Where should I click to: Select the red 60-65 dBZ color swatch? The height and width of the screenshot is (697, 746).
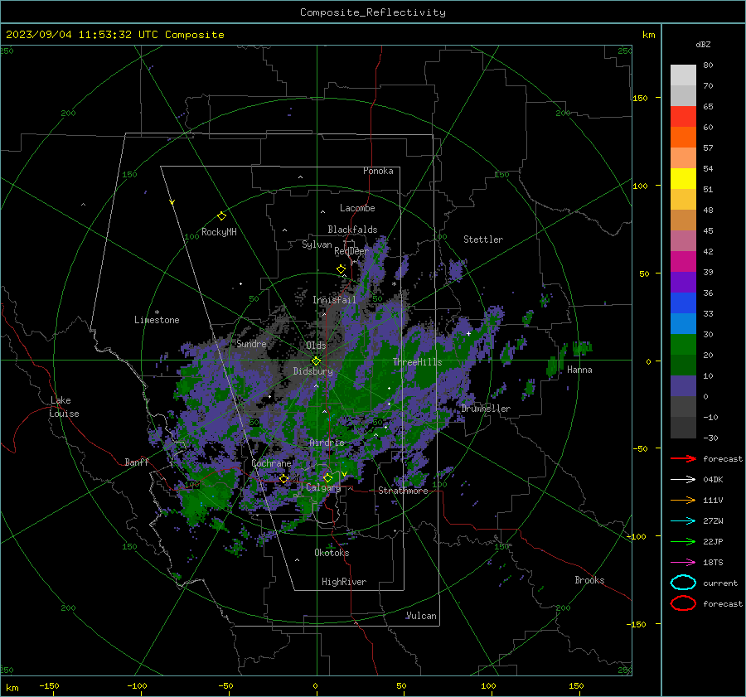click(683, 117)
